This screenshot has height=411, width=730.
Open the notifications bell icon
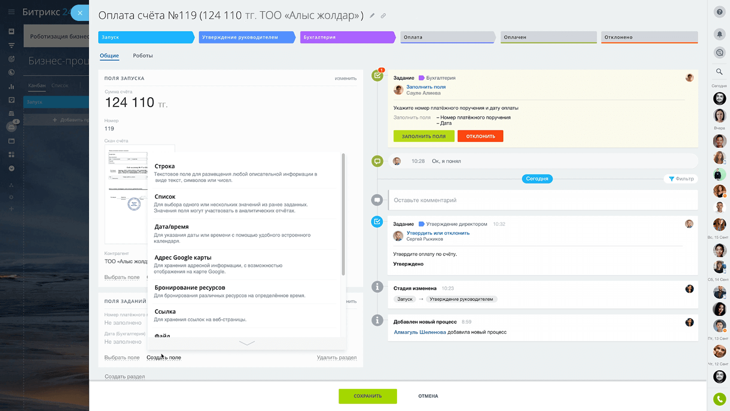point(720,34)
